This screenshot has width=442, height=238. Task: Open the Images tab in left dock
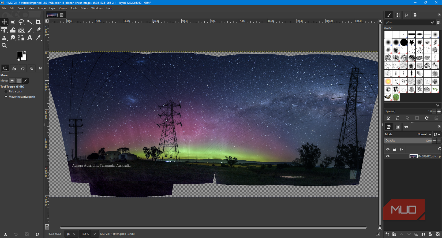coord(31,68)
